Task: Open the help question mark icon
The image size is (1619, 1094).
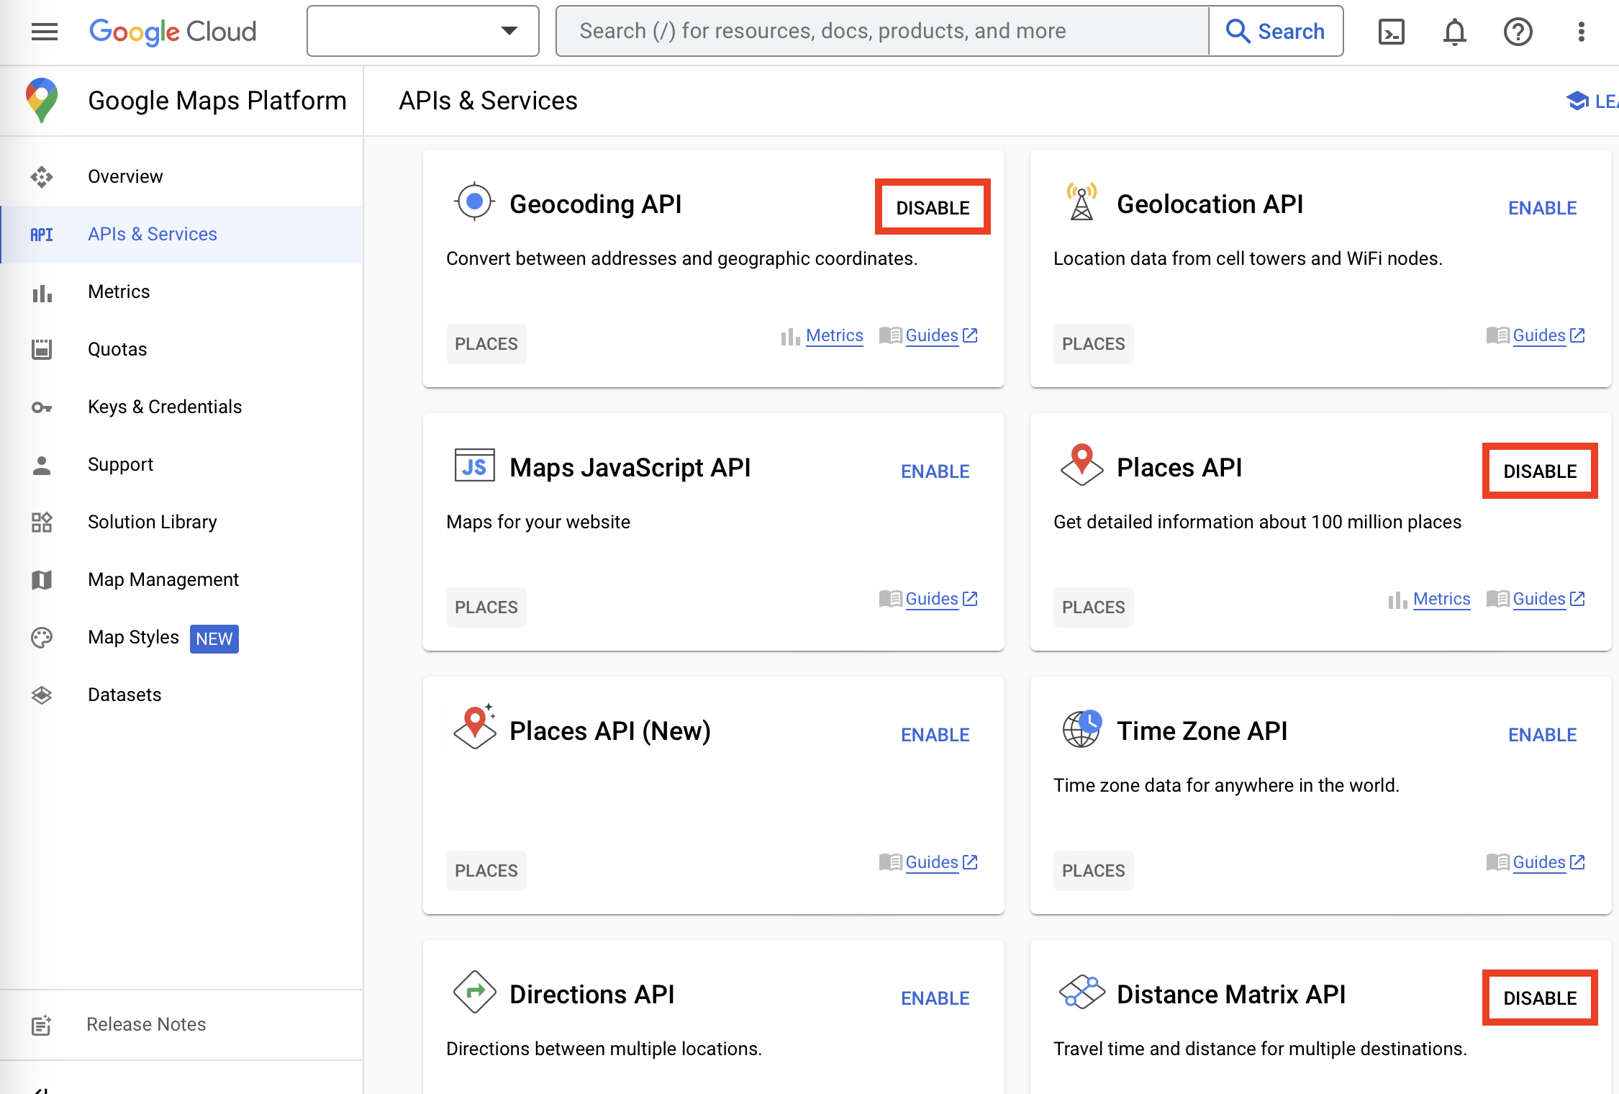Action: [x=1518, y=32]
